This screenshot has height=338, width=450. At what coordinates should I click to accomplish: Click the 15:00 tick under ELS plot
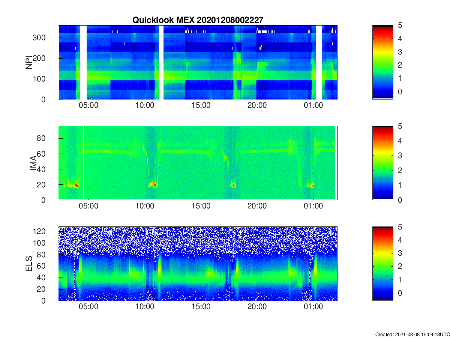pos(201,307)
